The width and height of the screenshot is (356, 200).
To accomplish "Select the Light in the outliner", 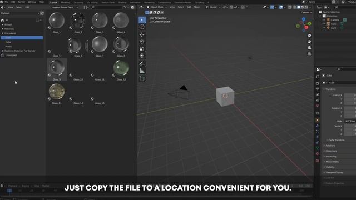I will click(333, 28).
